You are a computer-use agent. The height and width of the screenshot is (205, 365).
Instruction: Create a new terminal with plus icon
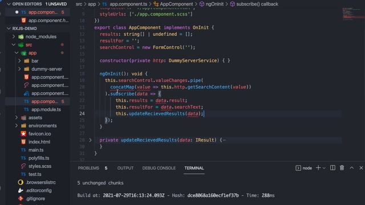tap(318, 168)
